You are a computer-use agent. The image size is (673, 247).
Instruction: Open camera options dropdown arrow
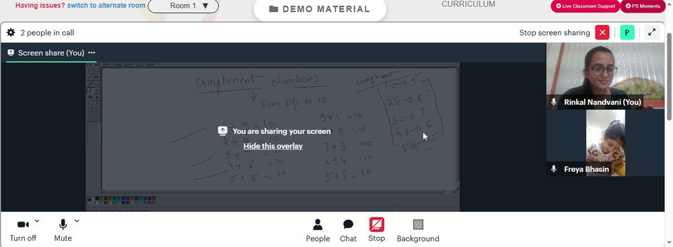coord(37,221)
